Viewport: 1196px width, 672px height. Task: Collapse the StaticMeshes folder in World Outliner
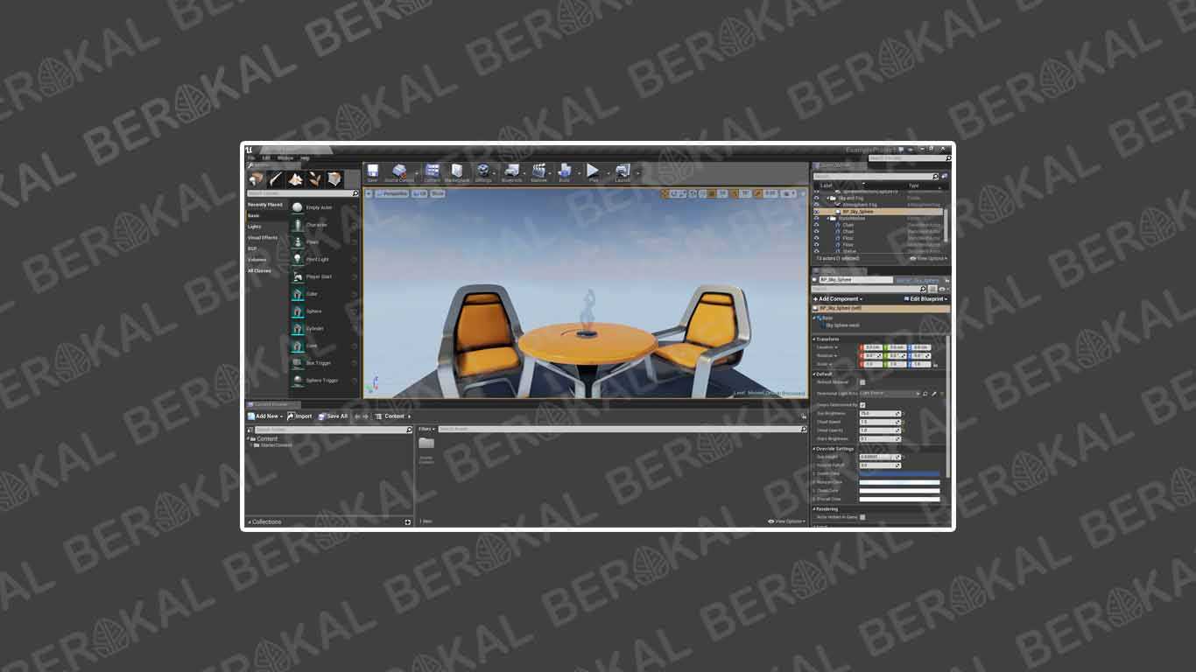coord(828,218)
